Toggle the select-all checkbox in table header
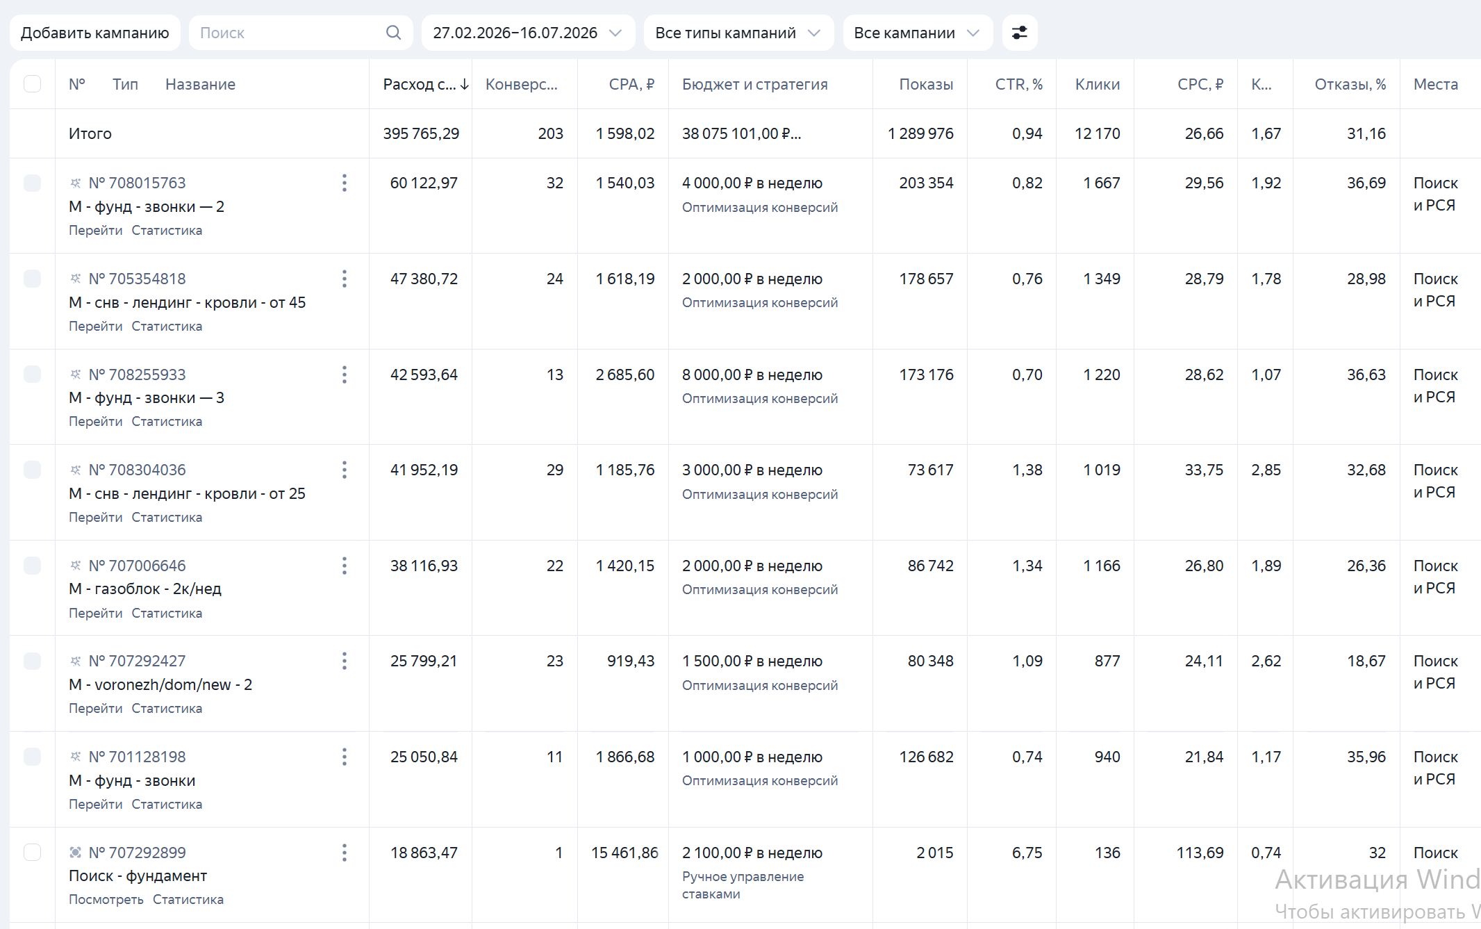The width and height of the screenshot is (1481, 929). point(32,84)
